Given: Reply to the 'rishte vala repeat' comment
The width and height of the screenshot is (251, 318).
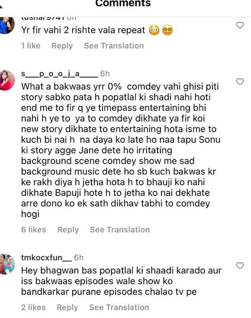Looking at the screenshot, I should (62, 46).
